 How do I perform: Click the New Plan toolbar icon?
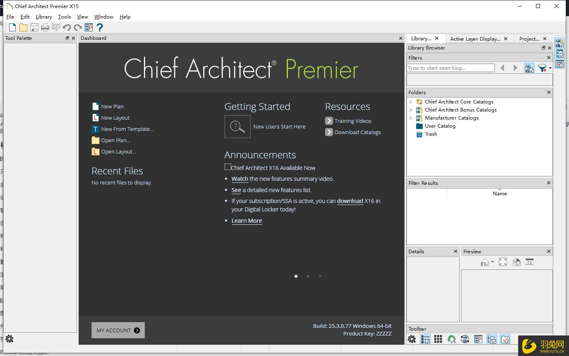pos(13,27)
